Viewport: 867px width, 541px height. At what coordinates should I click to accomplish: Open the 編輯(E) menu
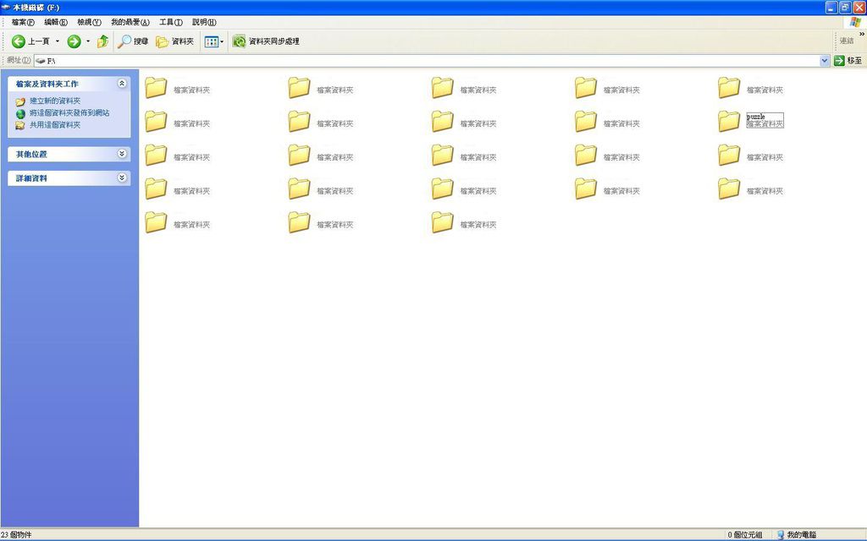(x=56, y=22)
